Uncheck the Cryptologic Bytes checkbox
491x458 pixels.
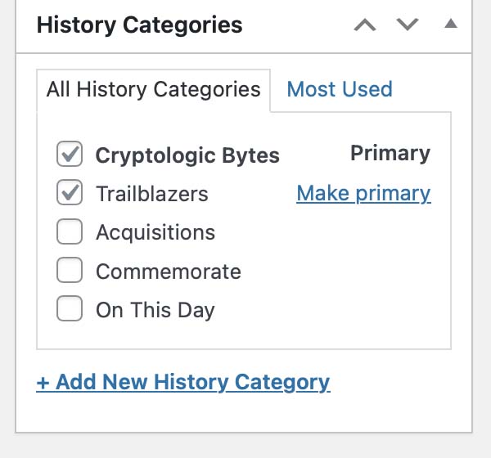click(70, 154)
